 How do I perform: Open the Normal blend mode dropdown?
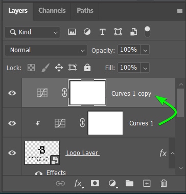pyautogui.click(x=46, y=50)
